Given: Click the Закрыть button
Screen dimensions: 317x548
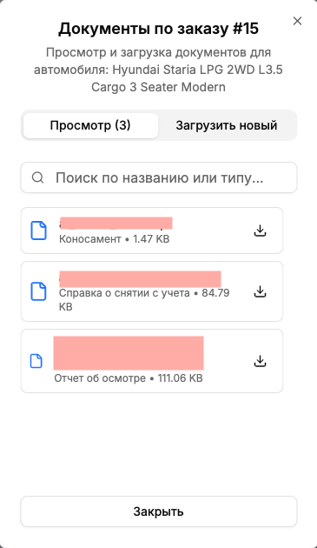Looking at the screenshot, I should click(x=159, y=511).
